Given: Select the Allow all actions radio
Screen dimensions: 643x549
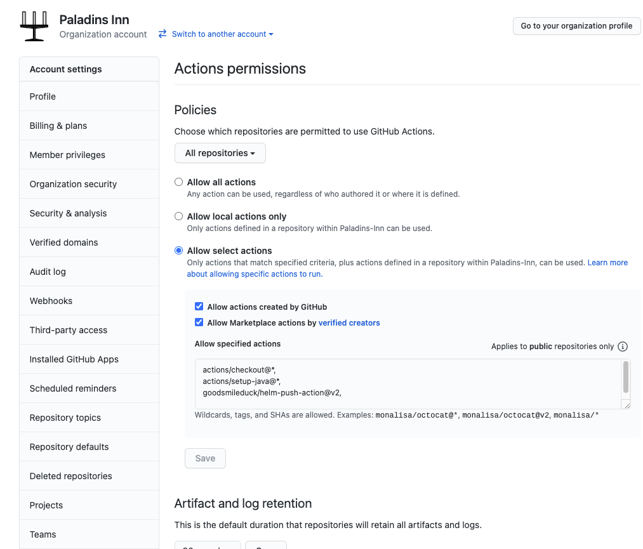Looking at the screenshot, I should point(179,182).
